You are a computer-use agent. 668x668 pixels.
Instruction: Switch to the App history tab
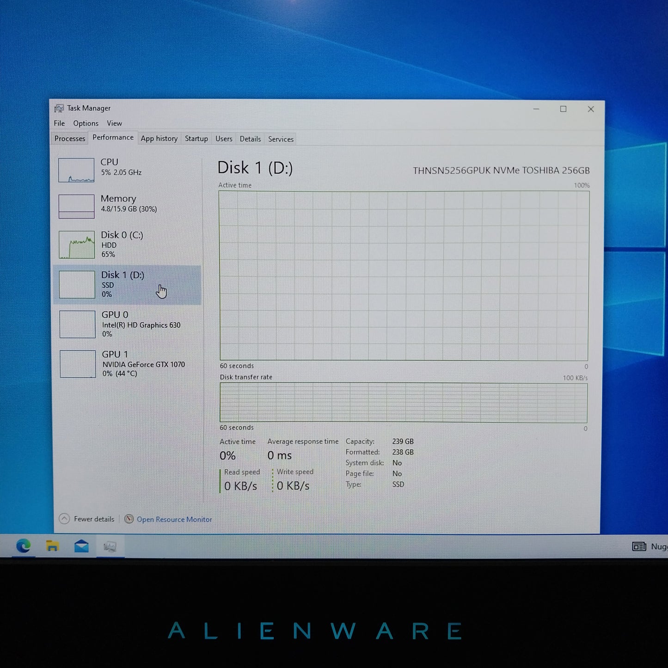point(159,139)
